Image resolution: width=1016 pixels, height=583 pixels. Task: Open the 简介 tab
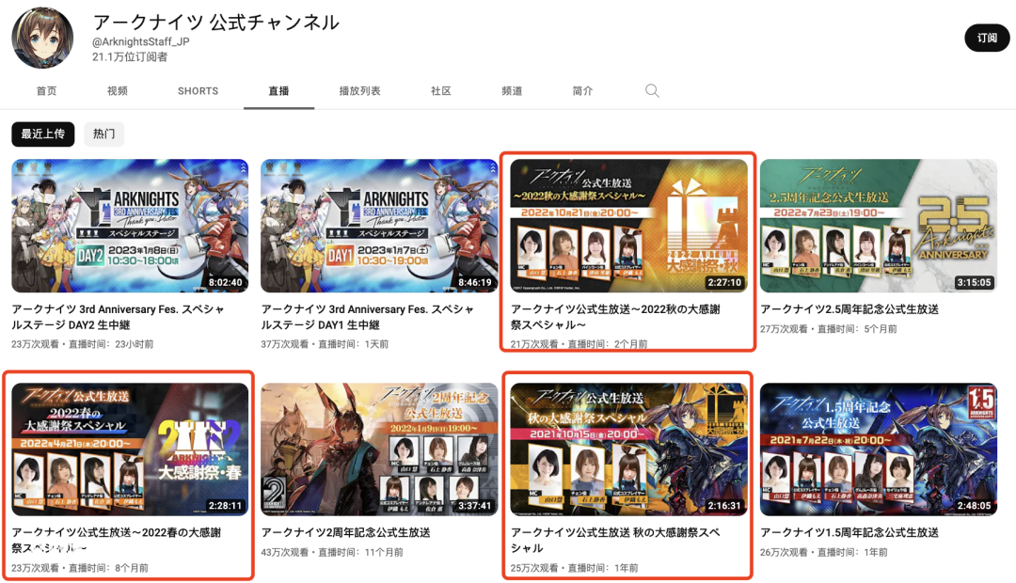(582, 91)
